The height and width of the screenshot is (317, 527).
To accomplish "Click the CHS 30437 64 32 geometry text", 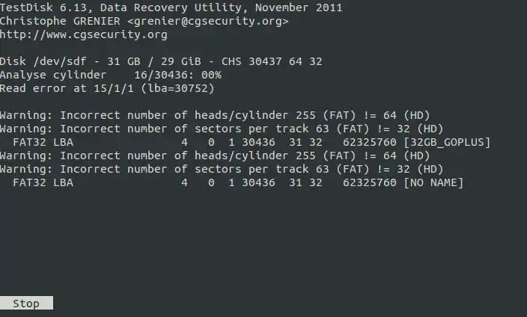I will 272,61.
